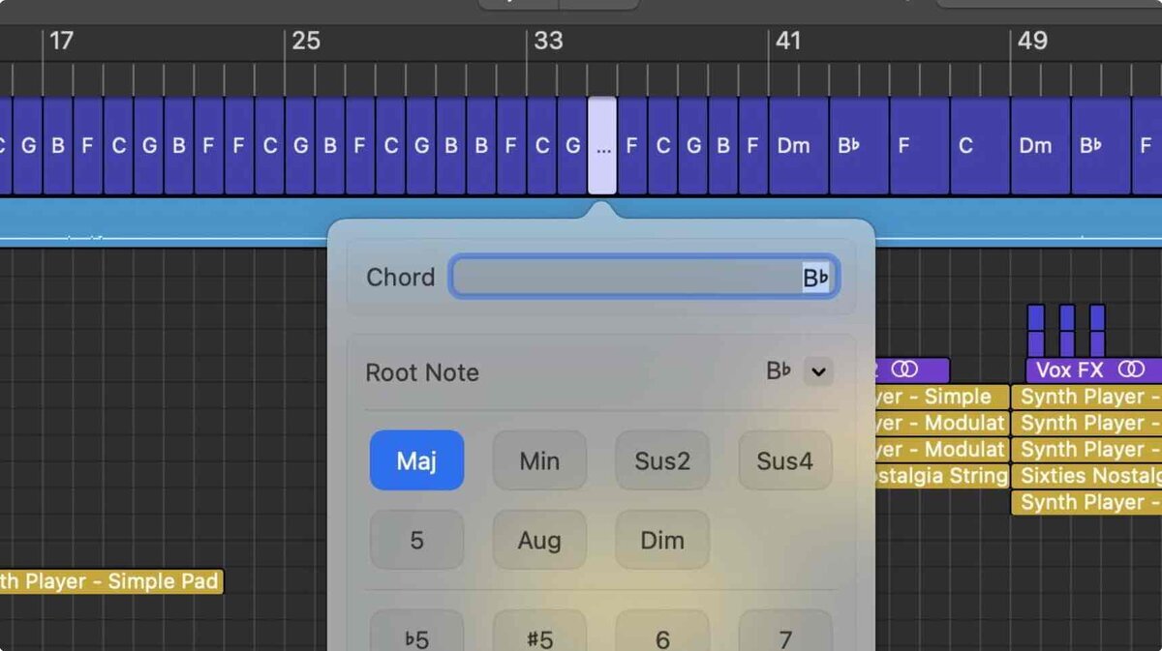The image size is (1162, 651).
Task: Select the B♭ chord right after bar 41 Dm
Action: [x=859, y=146]
